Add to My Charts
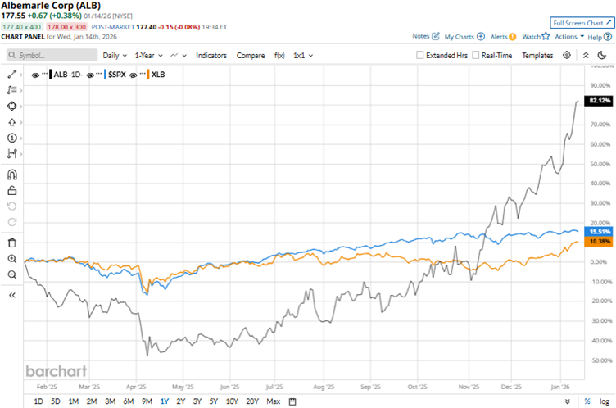Viewport: 616px width, 408px height. pos(464,37)
